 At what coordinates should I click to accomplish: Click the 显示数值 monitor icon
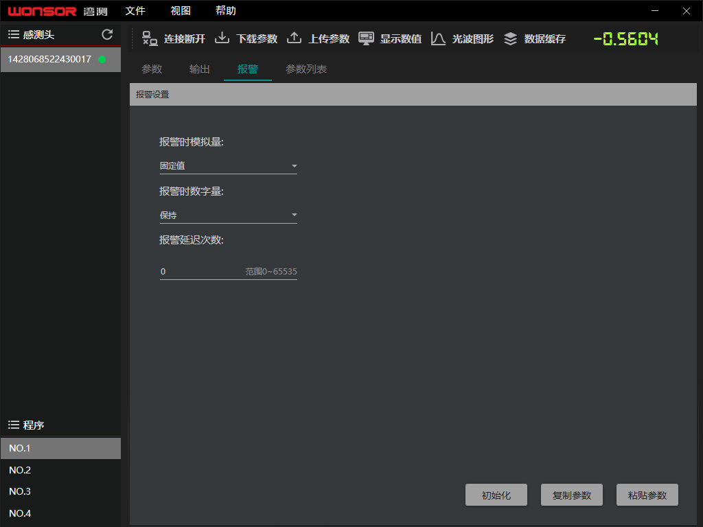366,38
